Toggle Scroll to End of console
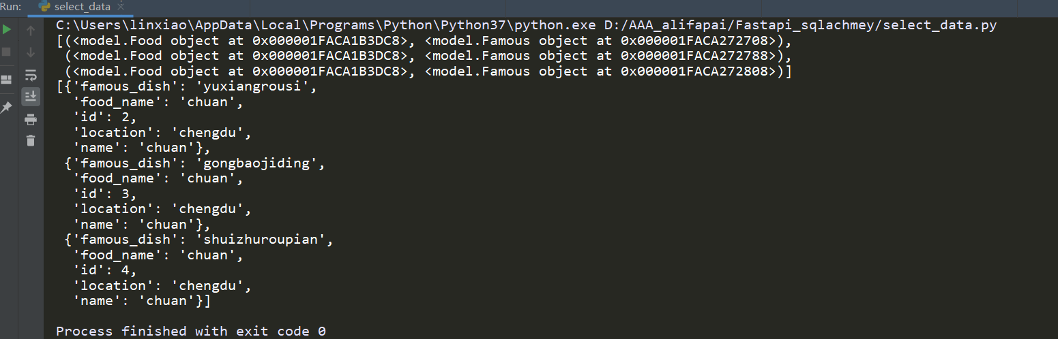The height and width of the screenshot is (339, 1058). 31,97
